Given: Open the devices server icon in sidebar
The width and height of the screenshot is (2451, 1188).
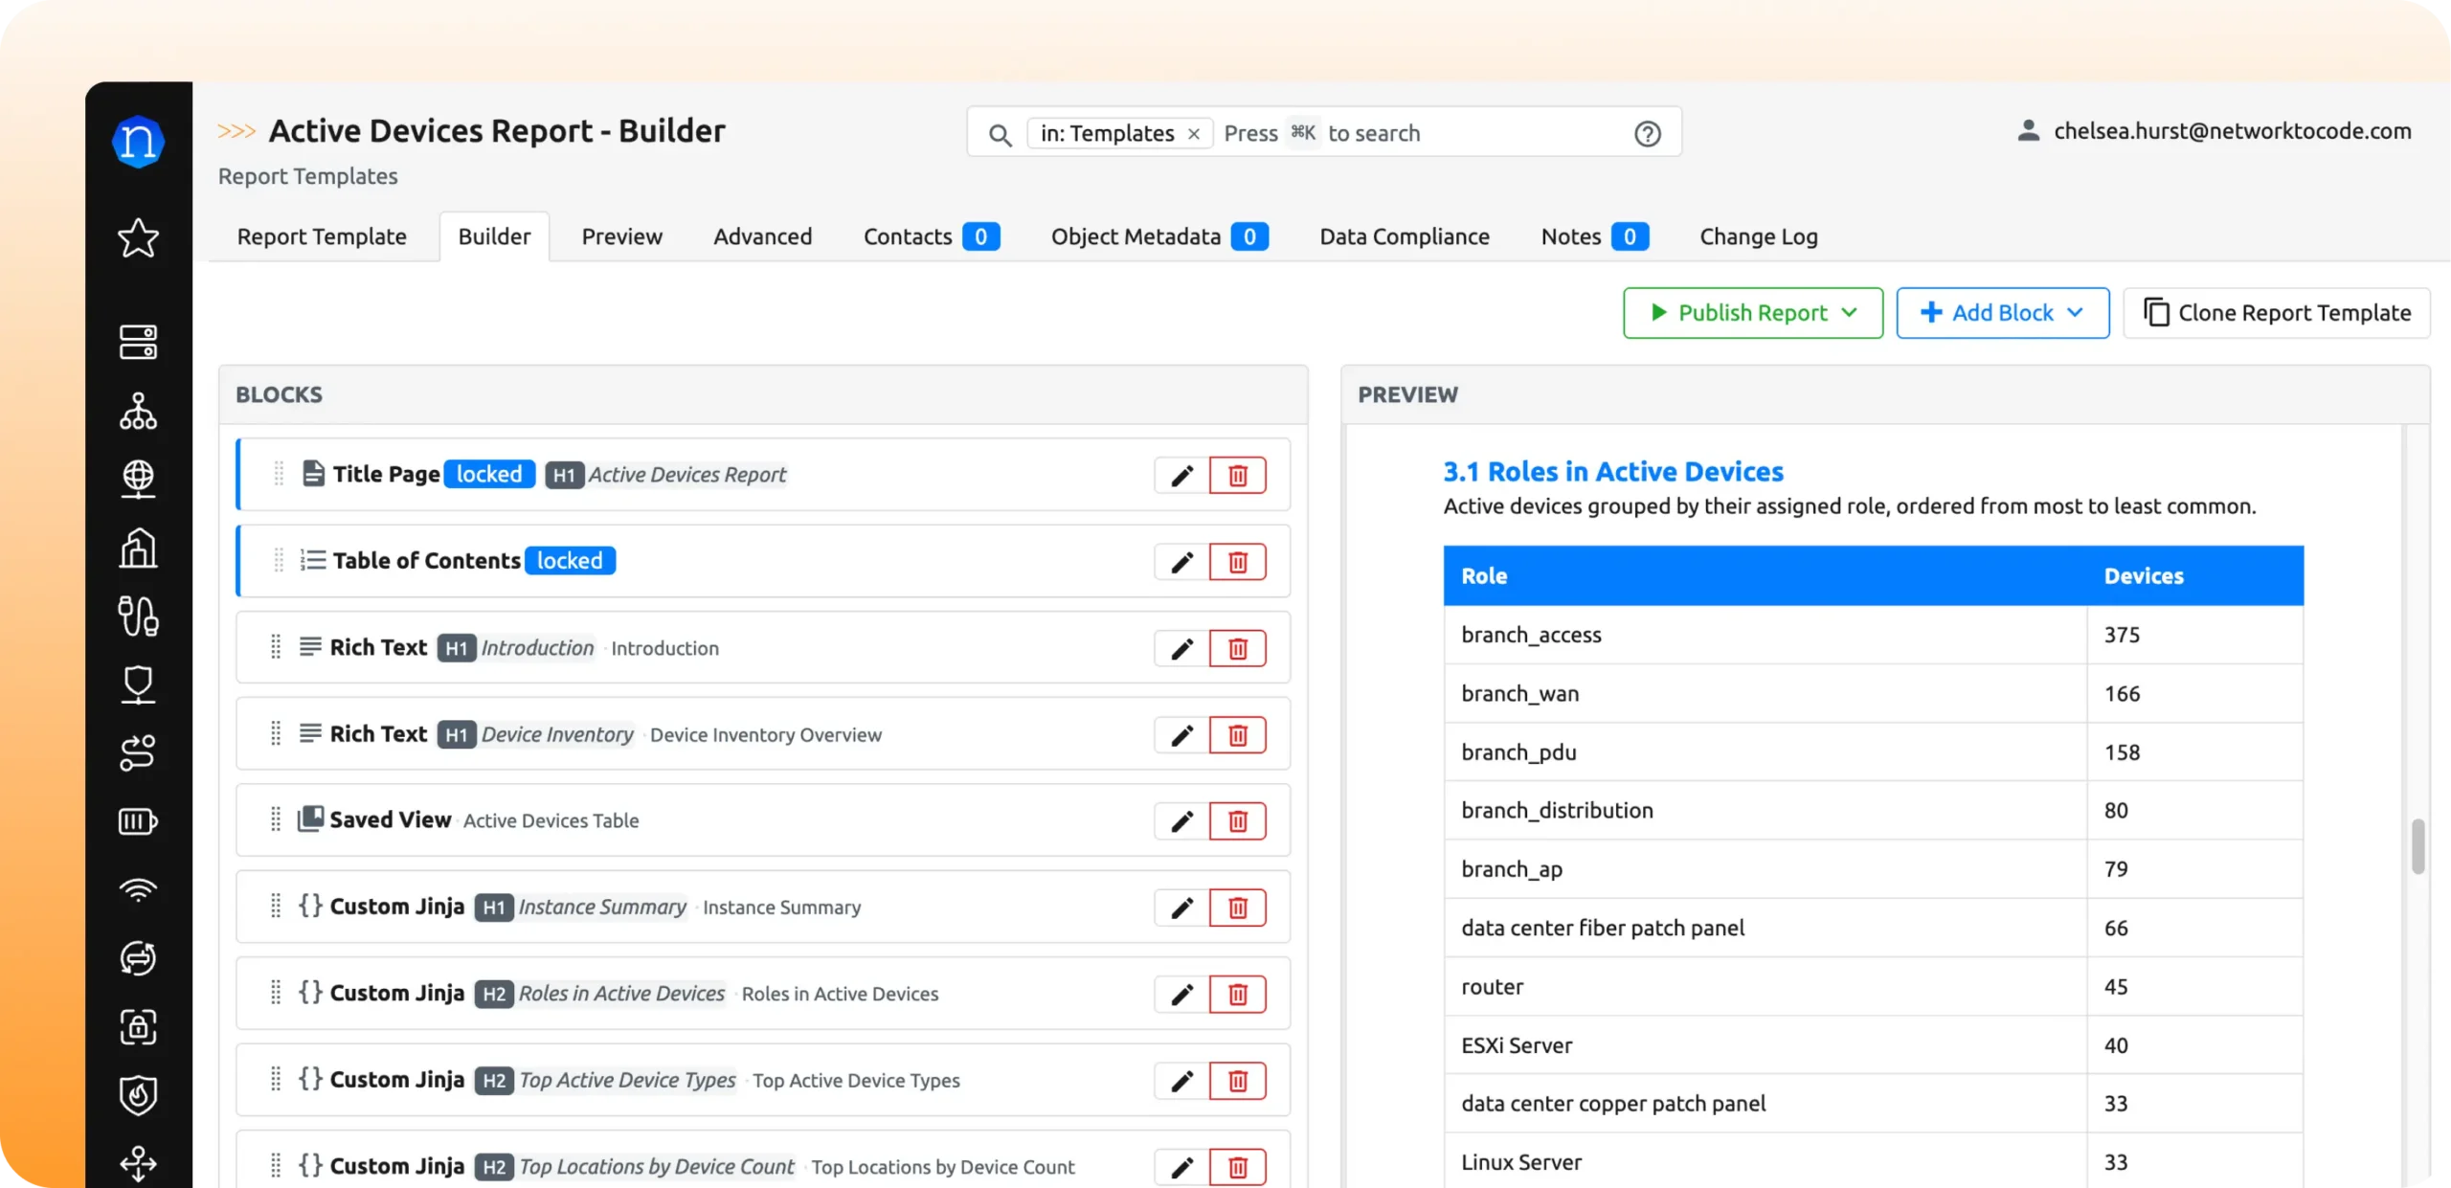Looking at the screenshot, I should coord(138,342).
